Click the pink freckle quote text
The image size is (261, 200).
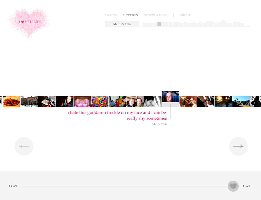click(x=117, y=115)
